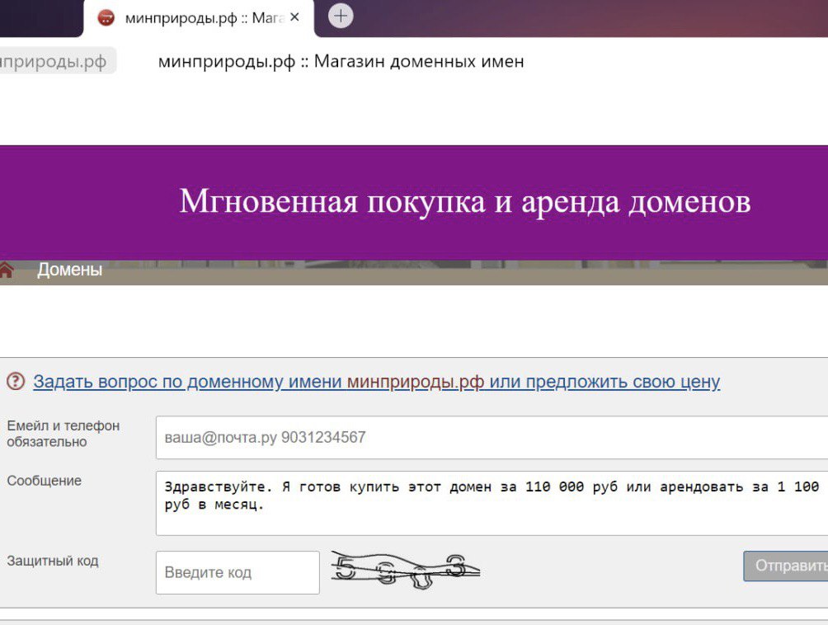Open the Задать вопрос по доменному имени link

[189, 382]
